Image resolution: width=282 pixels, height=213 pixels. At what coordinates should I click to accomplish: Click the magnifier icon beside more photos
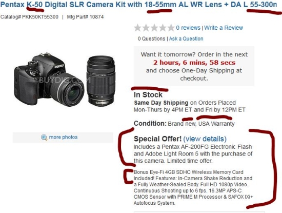pyautogui.click(x=44, y=138)
